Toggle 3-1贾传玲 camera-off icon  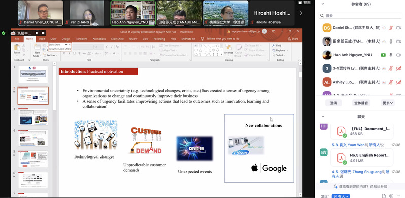[399, 68]
